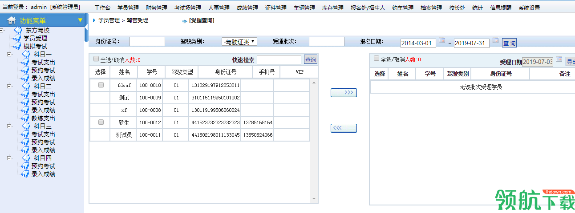This screenshot has width=575, height=213.
Task: Click student number 100-0008
Action: pos(150,110)
